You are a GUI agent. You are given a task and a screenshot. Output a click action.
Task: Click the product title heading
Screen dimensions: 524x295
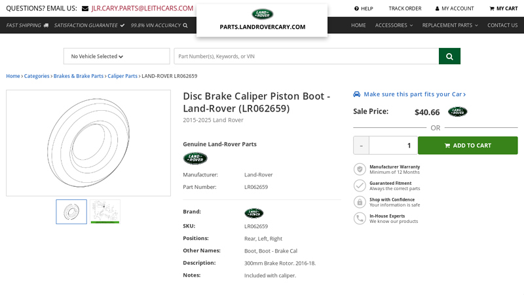[256, 102]
